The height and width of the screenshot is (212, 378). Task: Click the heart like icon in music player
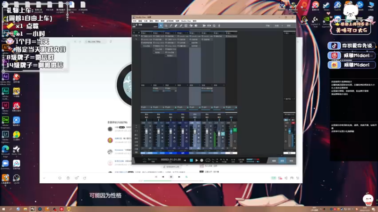[60, 178]
